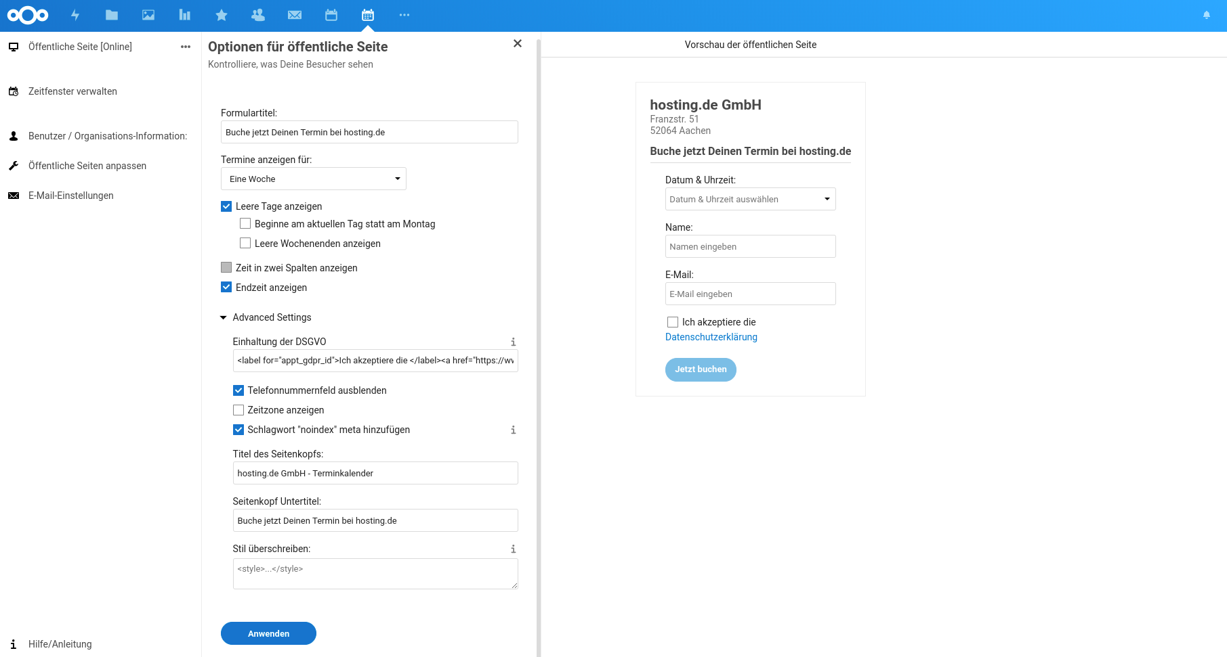
Task: Open the Files folder icon
Action: 112,15
